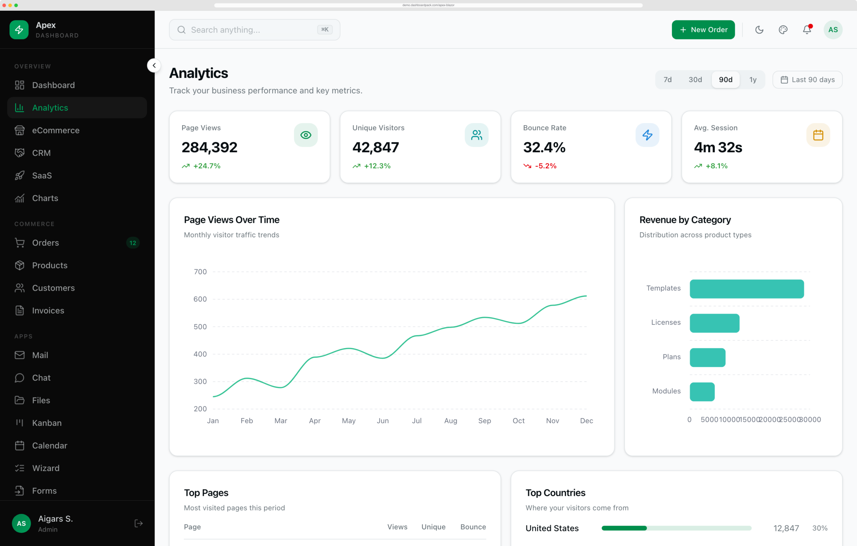Click the Page column header
This screenshot has height=546, width=857.
tap(192, 527)
